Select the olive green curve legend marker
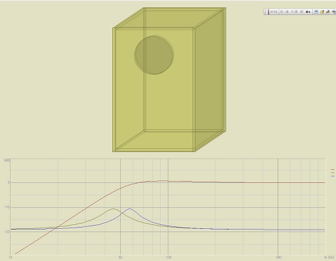Image resolution: width=336 pixels, height=261 pixels. [333, 172]
